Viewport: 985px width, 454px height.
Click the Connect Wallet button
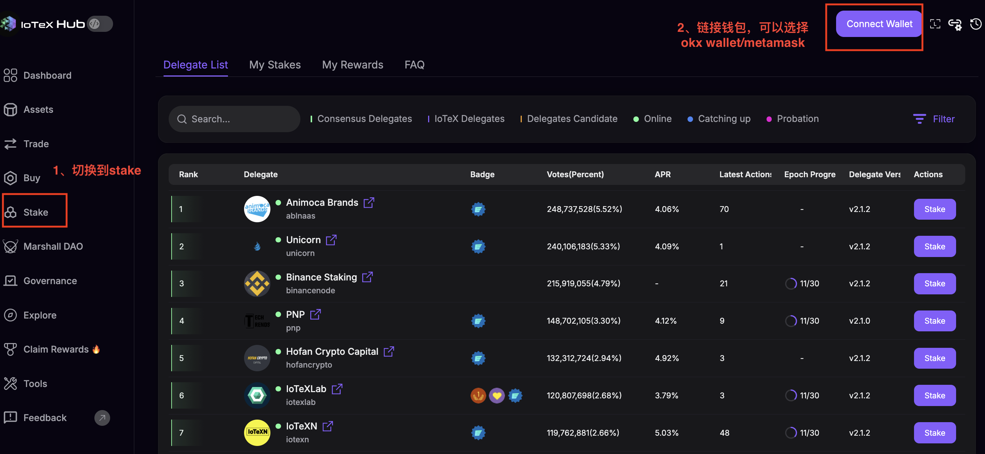[x=879, y=24]
